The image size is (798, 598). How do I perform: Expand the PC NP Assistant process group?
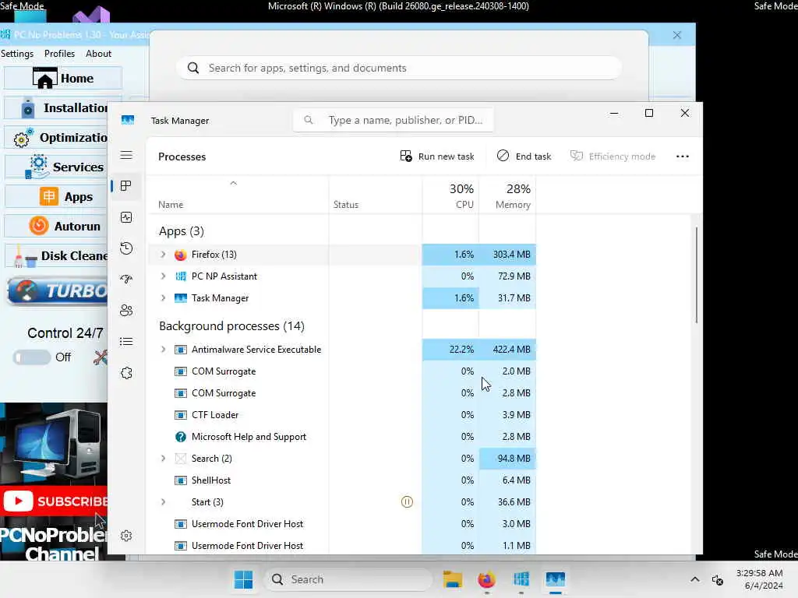coord(163,276)
